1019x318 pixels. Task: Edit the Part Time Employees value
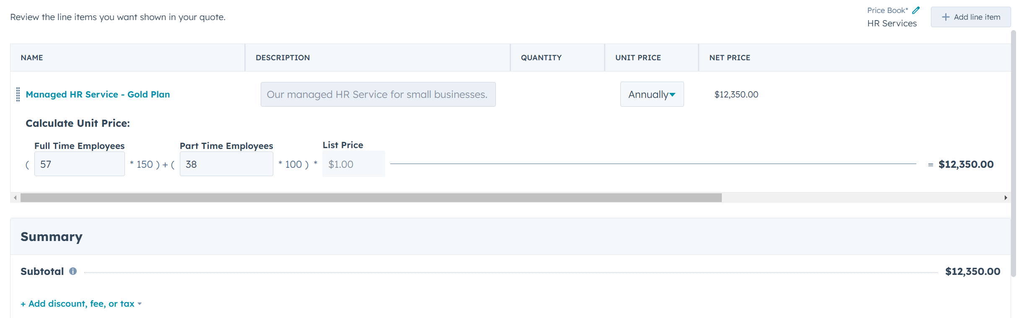point(226,164)
